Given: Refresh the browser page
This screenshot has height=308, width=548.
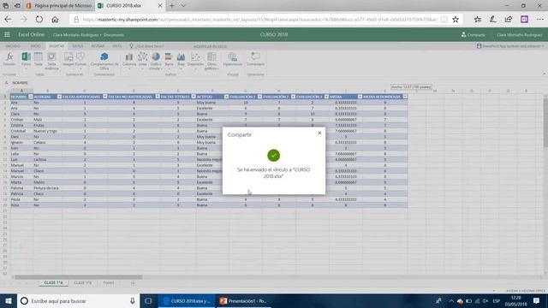Looking at the screenshot, I should pos(39,20).
